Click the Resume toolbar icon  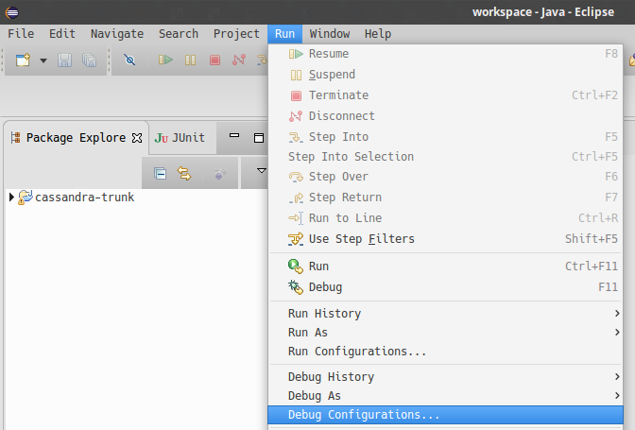click(x=165, y=60)
